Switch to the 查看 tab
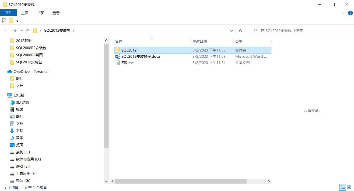354x191 pixels. coord(56,13)
